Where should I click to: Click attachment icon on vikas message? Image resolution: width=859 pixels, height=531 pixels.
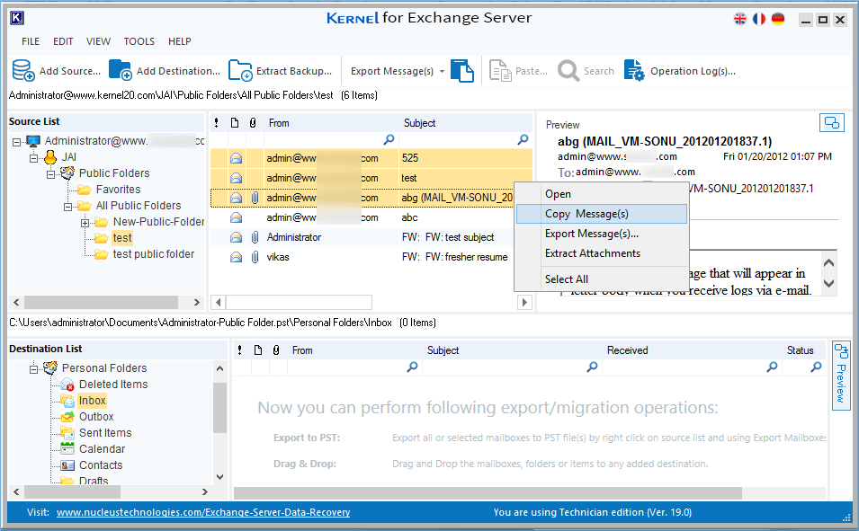[255, 257]
